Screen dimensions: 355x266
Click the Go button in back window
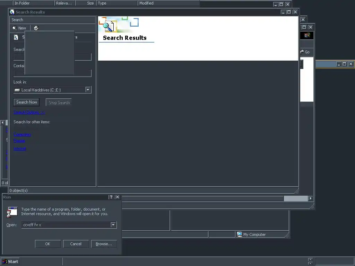coord(305,52)
